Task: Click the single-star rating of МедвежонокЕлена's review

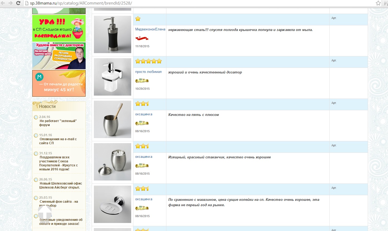Action: (138, 19)
